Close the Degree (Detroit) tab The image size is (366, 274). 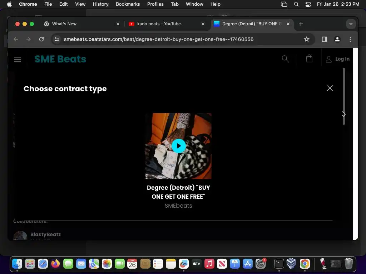click(x=288, y=24)
